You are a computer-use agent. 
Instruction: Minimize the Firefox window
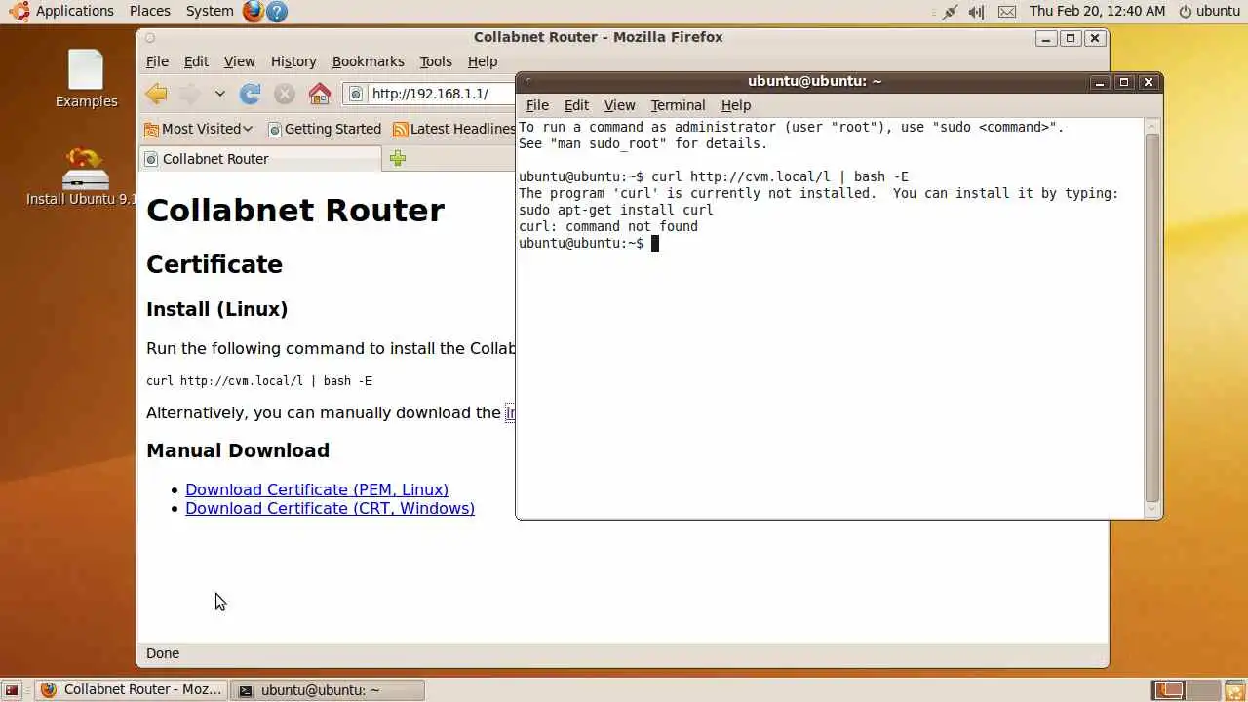point(1046,38)
